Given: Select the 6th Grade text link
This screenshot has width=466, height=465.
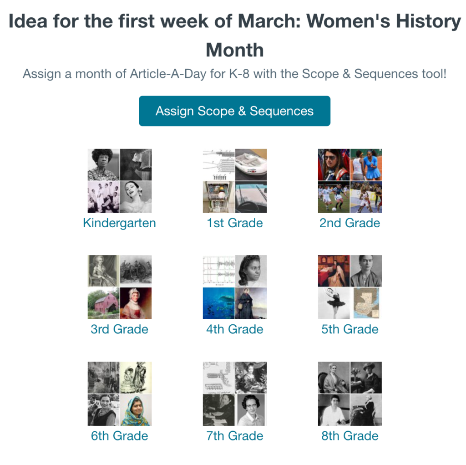Looking at the screenshot, I should coord(119,436).
